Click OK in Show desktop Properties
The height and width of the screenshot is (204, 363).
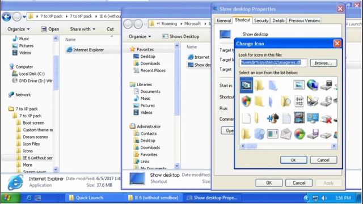click(269, 182)
